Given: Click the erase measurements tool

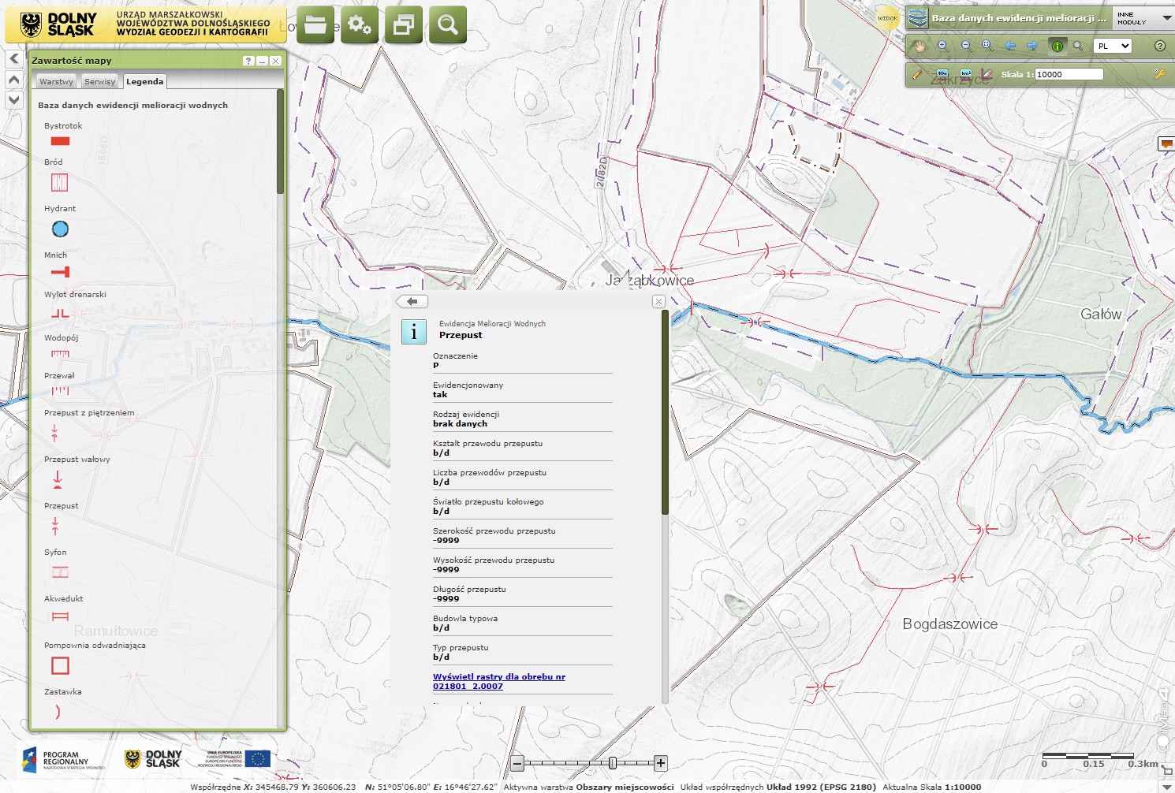Looking at the screenshot, I should coord(987,74).
